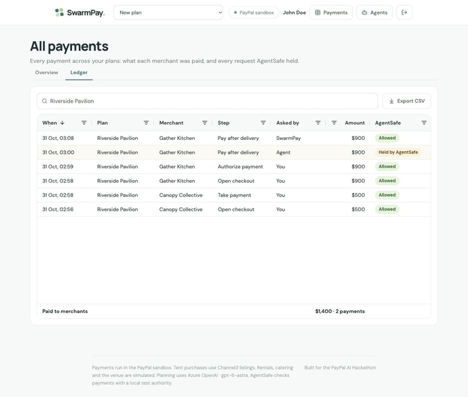Image resolution: width=468 pixels, height=397 pixels.
Task: Click the Authorize payment step cell
Action: click(241, 166)
